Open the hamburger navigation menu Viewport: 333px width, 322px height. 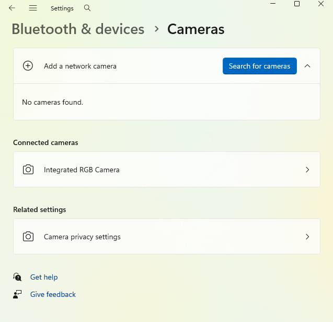coord(33,8)
